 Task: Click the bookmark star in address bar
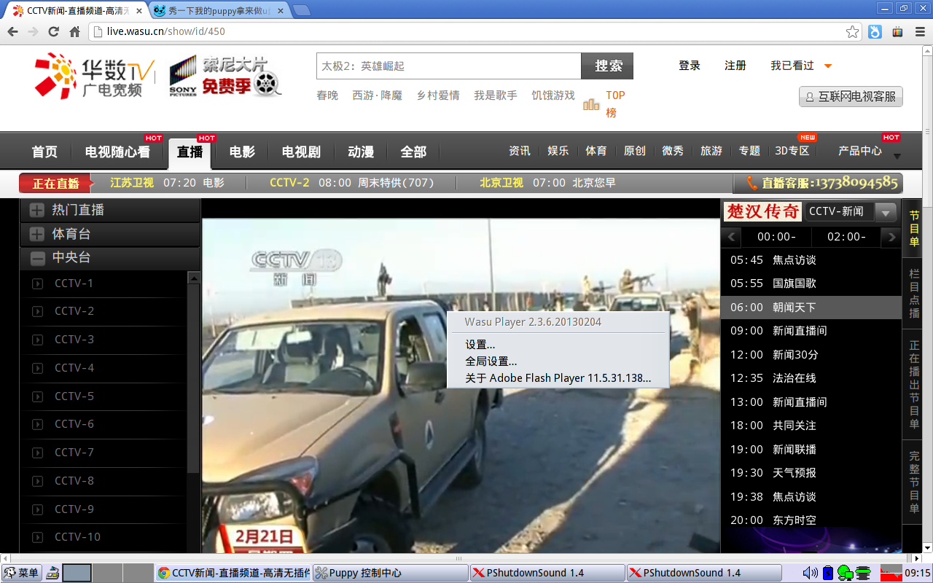point(852,31)
